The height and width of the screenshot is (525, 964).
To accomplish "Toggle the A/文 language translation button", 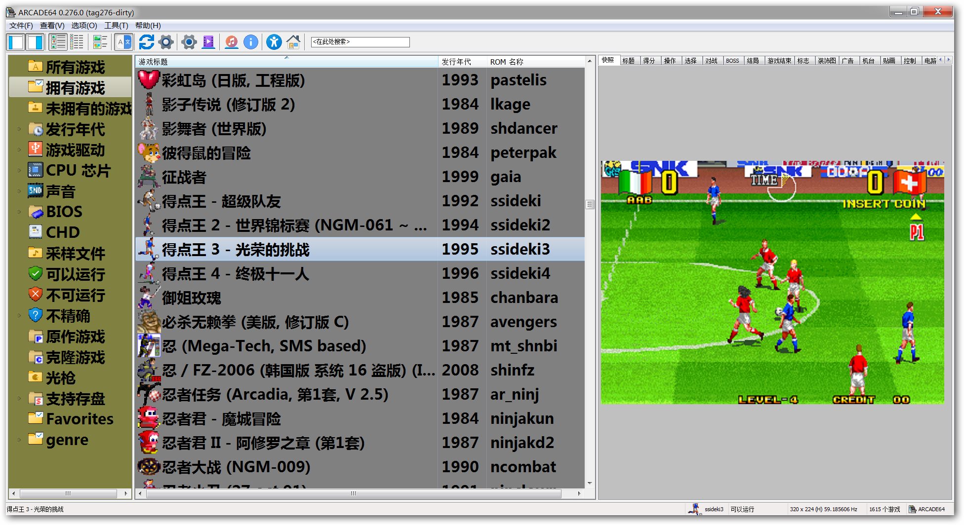I will coord(124,42).
